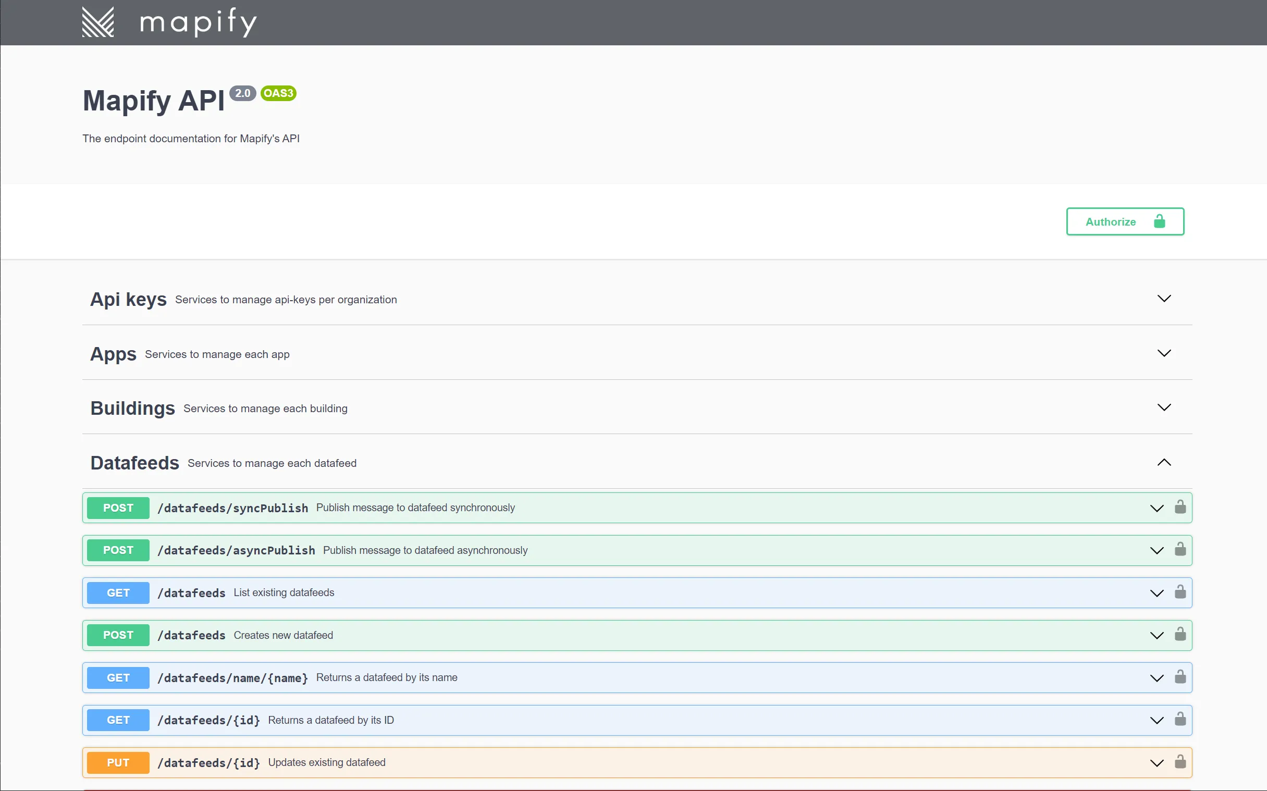Click lock icon on /datafeeds/name/{name} row
1267x791 pixels.
(1179, 677)
